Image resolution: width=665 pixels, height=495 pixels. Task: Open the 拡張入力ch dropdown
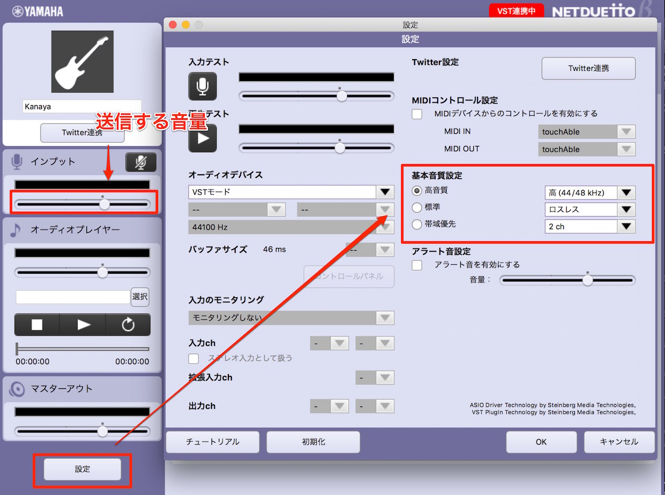(375, 377)
